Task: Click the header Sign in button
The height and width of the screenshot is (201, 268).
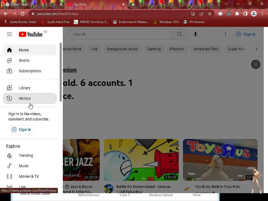Action: click(246, 34)
